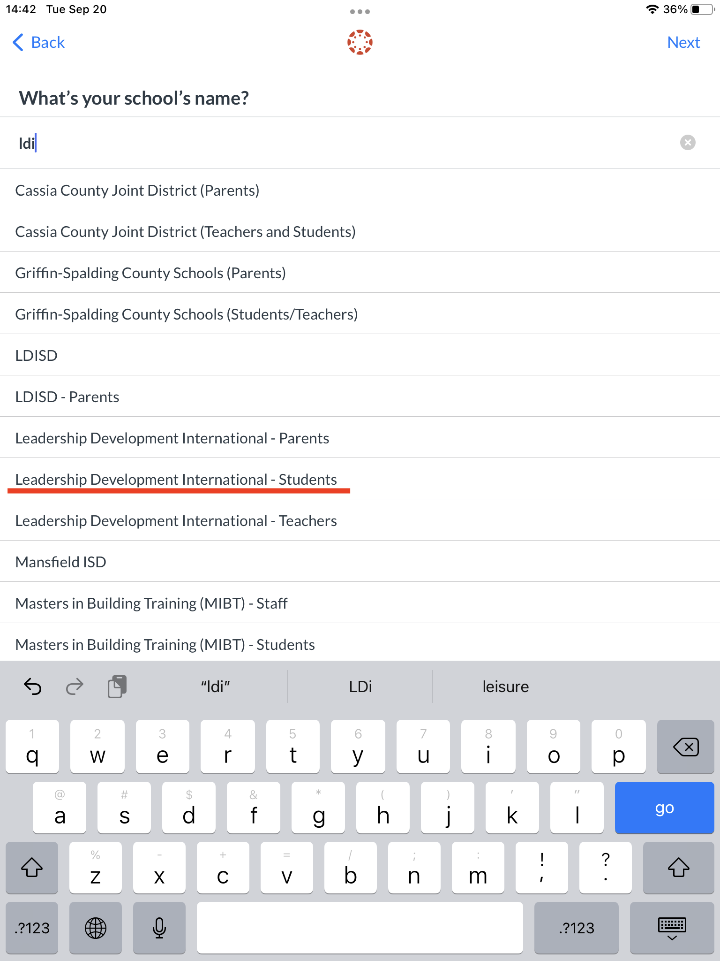
Task: Tap the Next button
Action: point(683,42)
